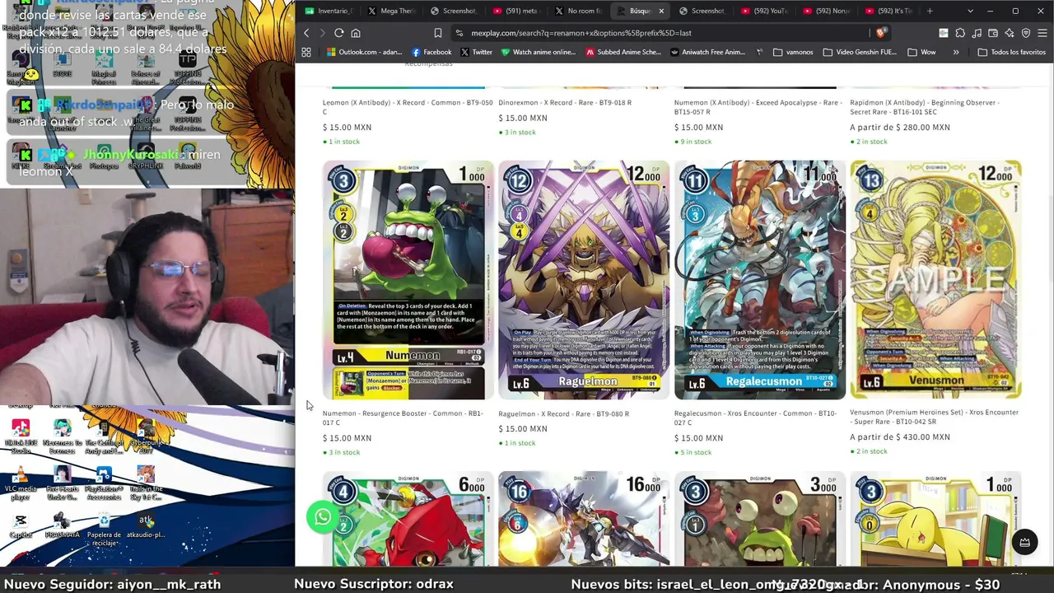Viewport: 1054px width, 593px height.
Task: Open the Numemon card image
Action: [408, 280]
